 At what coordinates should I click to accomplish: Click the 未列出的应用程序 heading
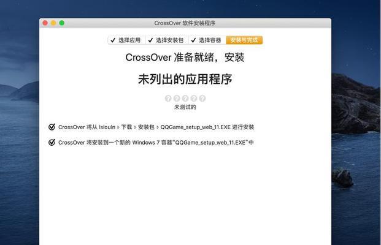click(x=185, y=79)
